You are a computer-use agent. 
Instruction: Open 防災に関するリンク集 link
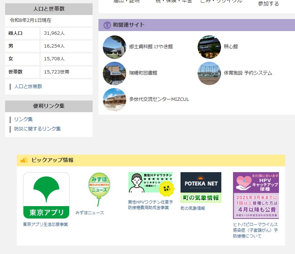37,129
